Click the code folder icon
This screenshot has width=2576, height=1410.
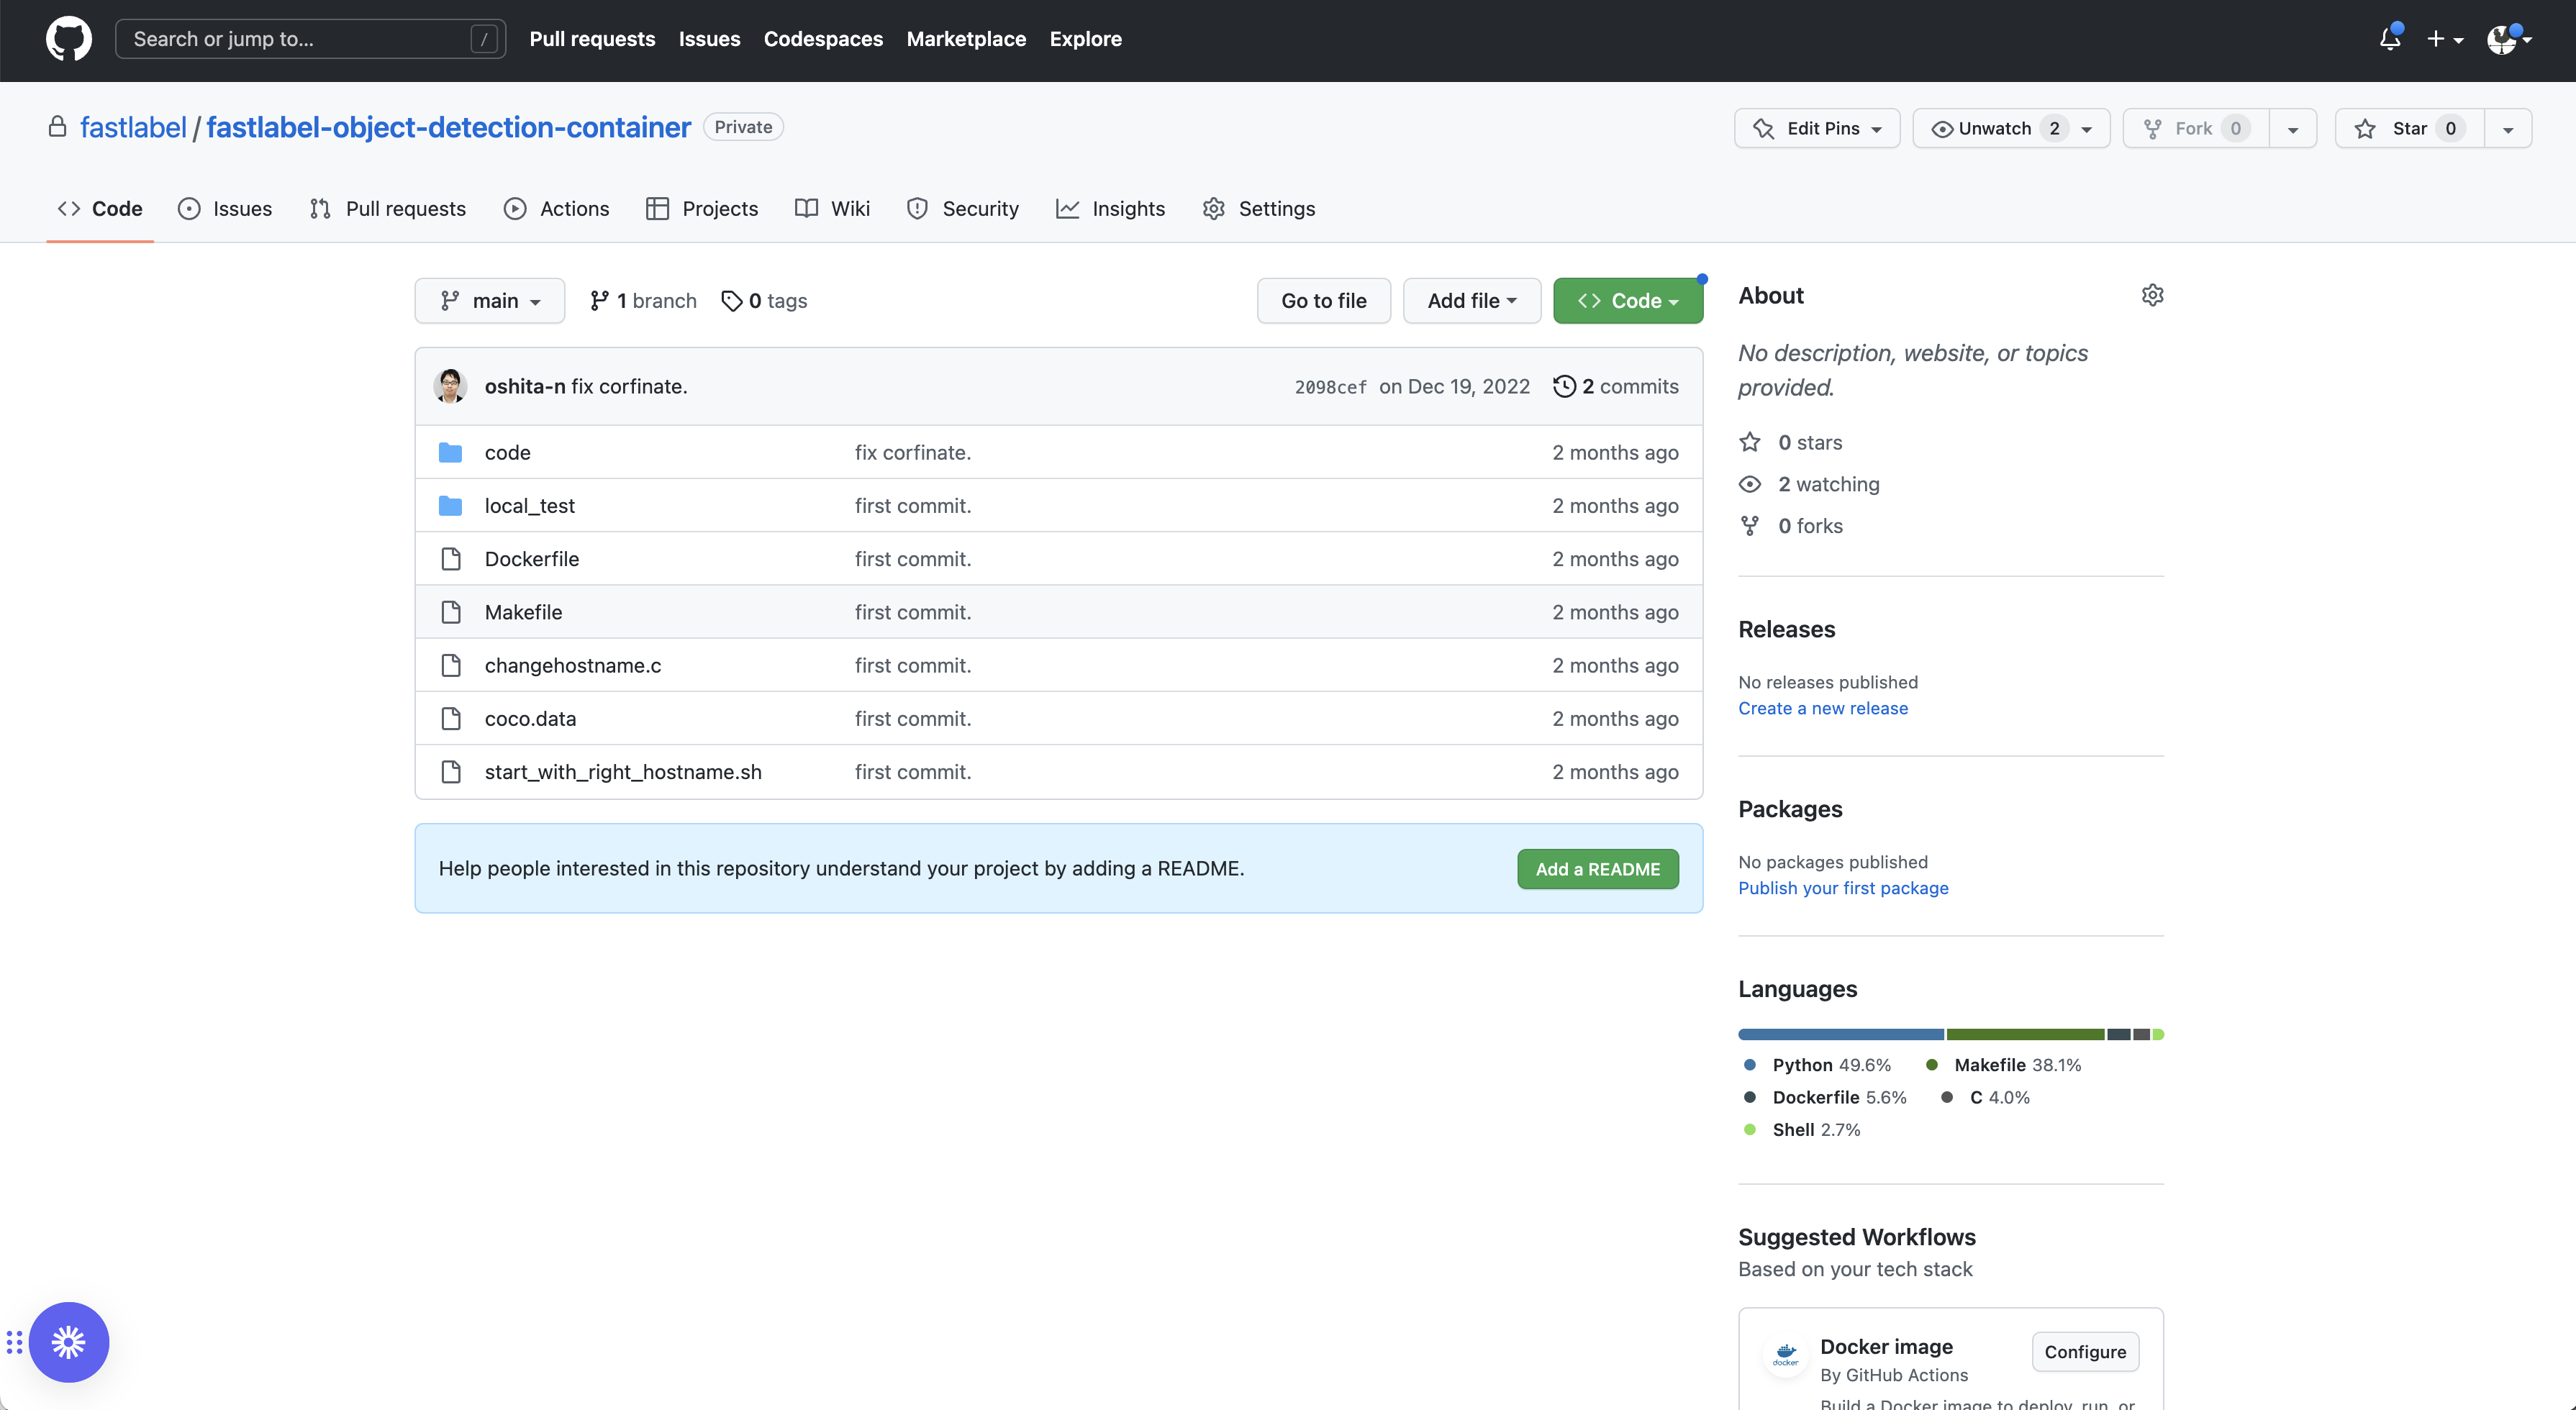click(x=451, y=453)
